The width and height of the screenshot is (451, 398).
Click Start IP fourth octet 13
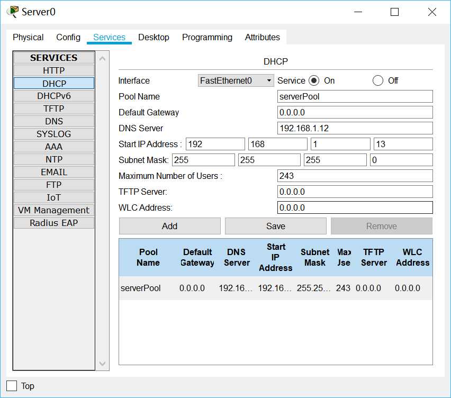tap(403, 144)
